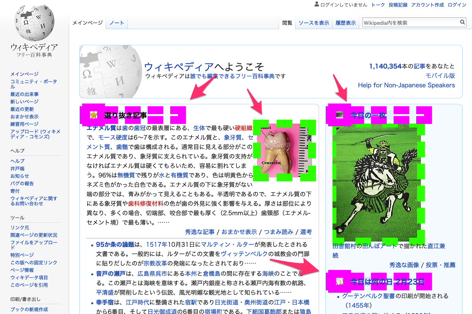Image resolution: width=472 pixels, height=314 pixels.
Task: Open この版への固定リンク
Action: 34,262
